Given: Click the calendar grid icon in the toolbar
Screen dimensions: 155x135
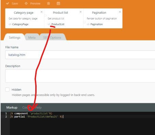Looking at the screenshot, I should point(58,3).
